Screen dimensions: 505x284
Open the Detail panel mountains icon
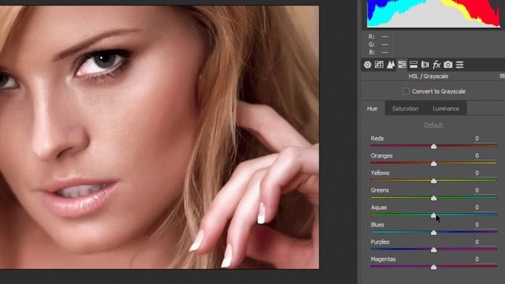[391, 65]
